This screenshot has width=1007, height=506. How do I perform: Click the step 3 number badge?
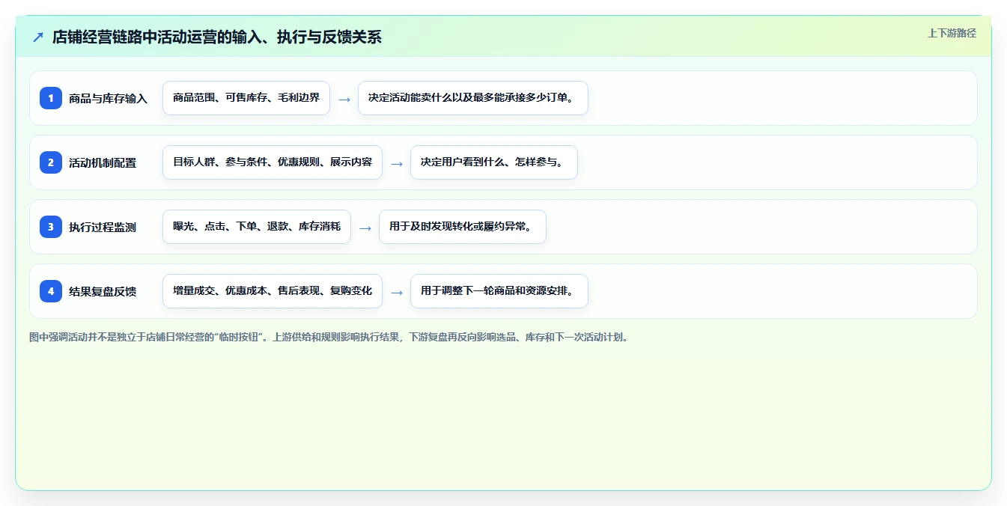[x=51, y=227]
